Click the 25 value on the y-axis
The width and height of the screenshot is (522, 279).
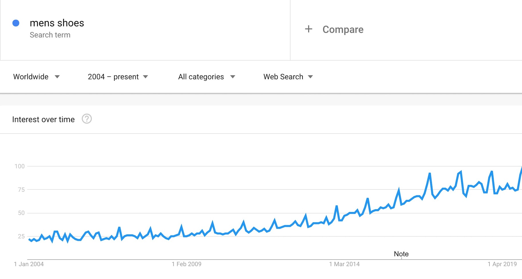[x=21, y=236]
